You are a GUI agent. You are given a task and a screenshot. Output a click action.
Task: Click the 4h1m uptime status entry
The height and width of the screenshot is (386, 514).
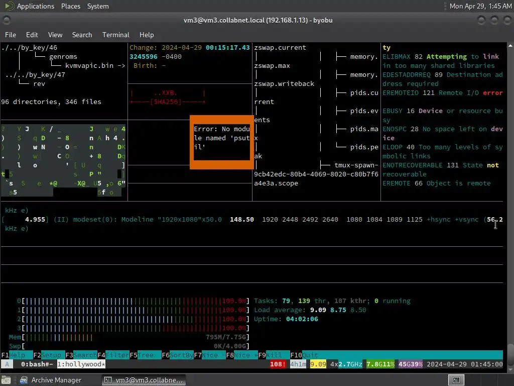click(298, 364)
